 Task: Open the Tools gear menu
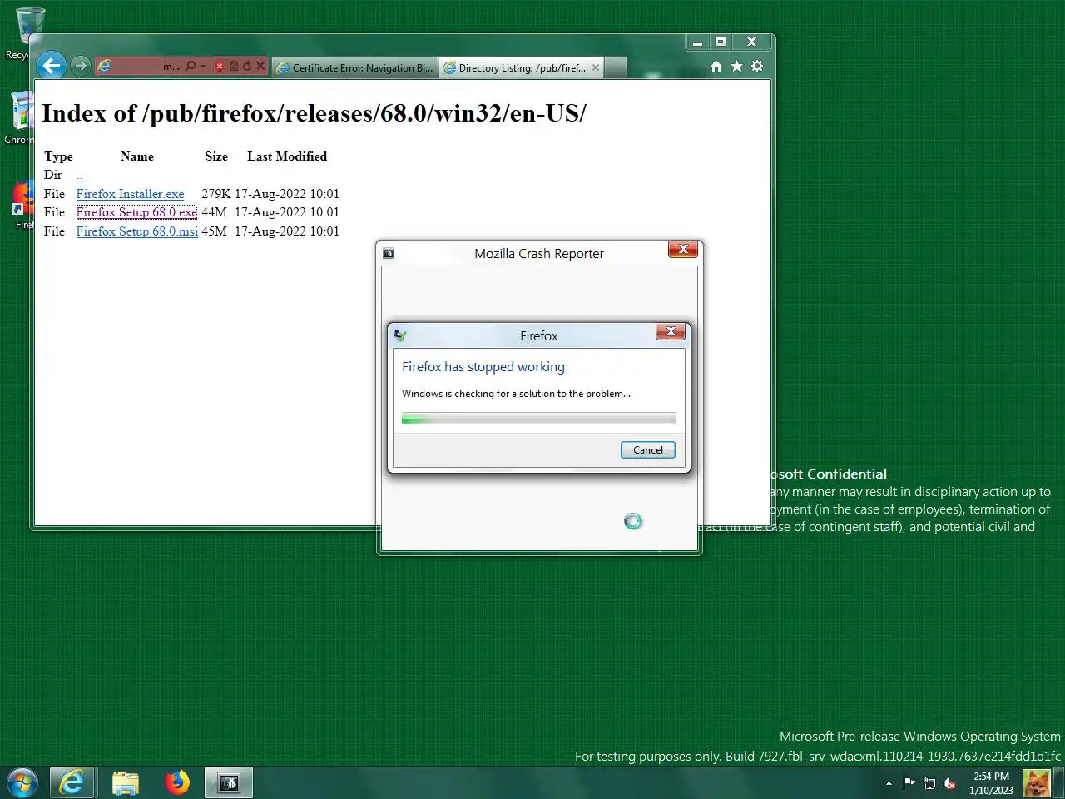coord(757,66)
